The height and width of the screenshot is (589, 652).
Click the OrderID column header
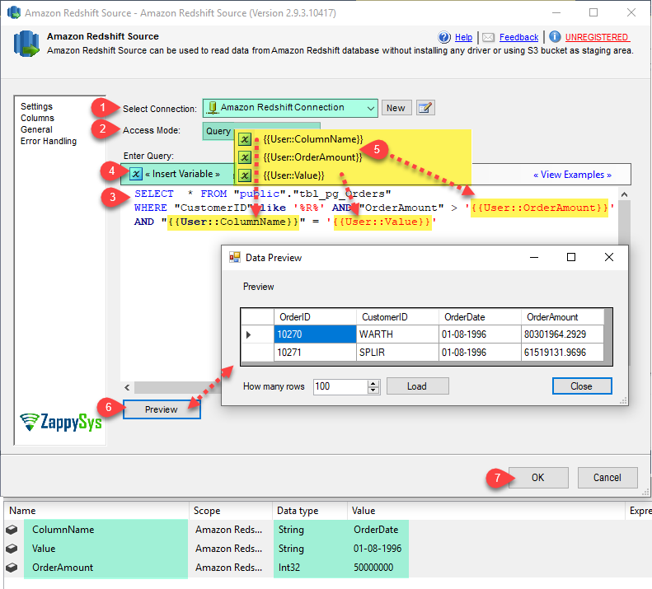pyautogui.click(x=315, y=317)
